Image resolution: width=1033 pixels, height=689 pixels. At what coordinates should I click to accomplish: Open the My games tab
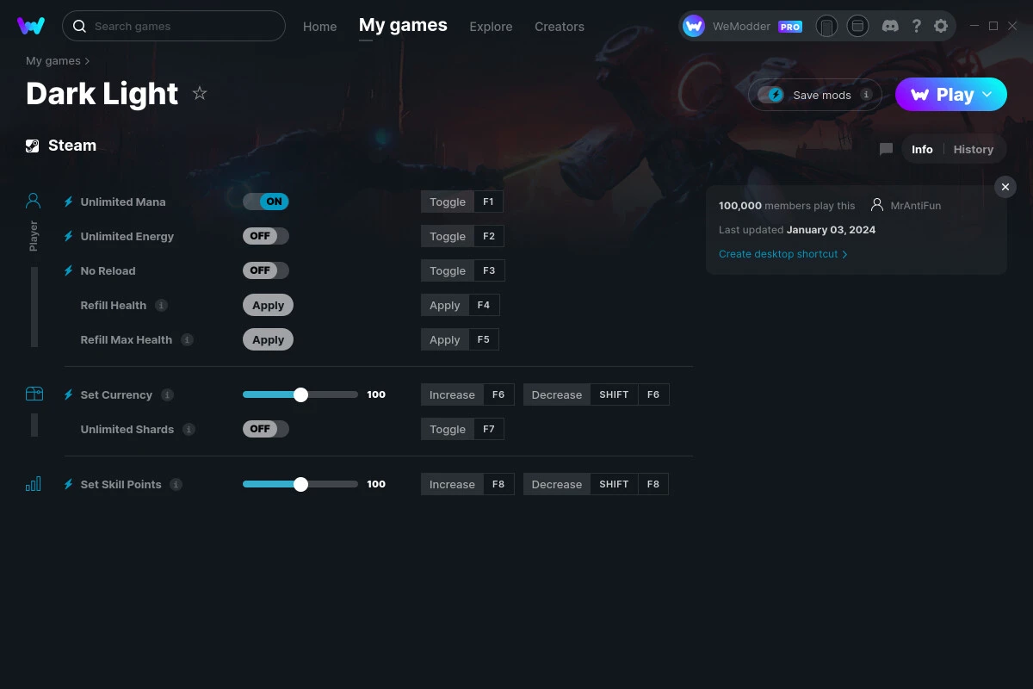point(403,26)
